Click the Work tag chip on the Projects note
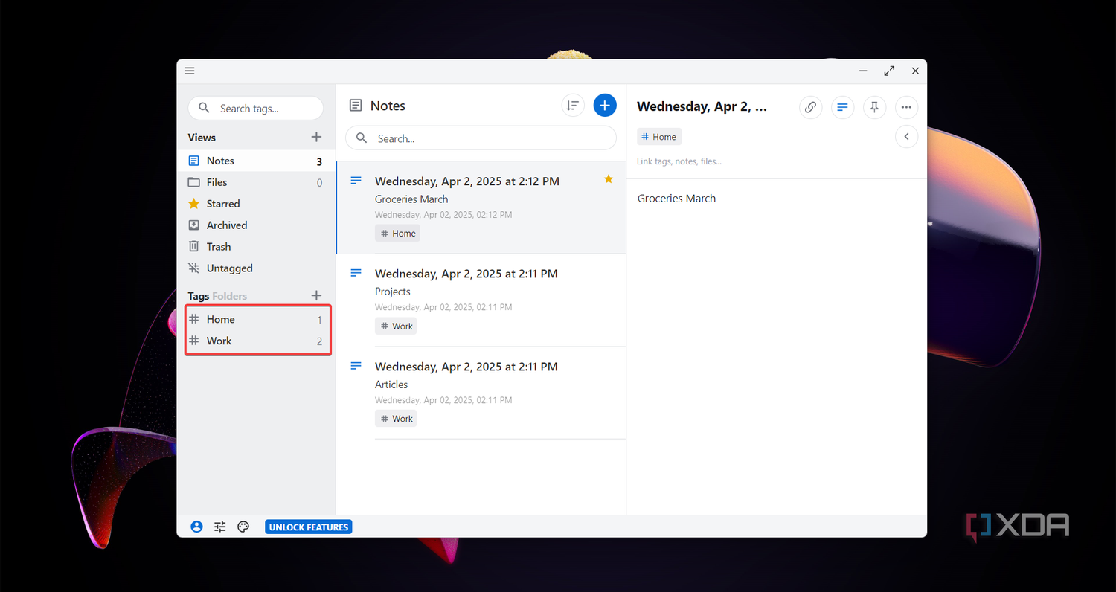This screenshot has height=592, width=1116. pyautogui.click(x=396, y=326)
